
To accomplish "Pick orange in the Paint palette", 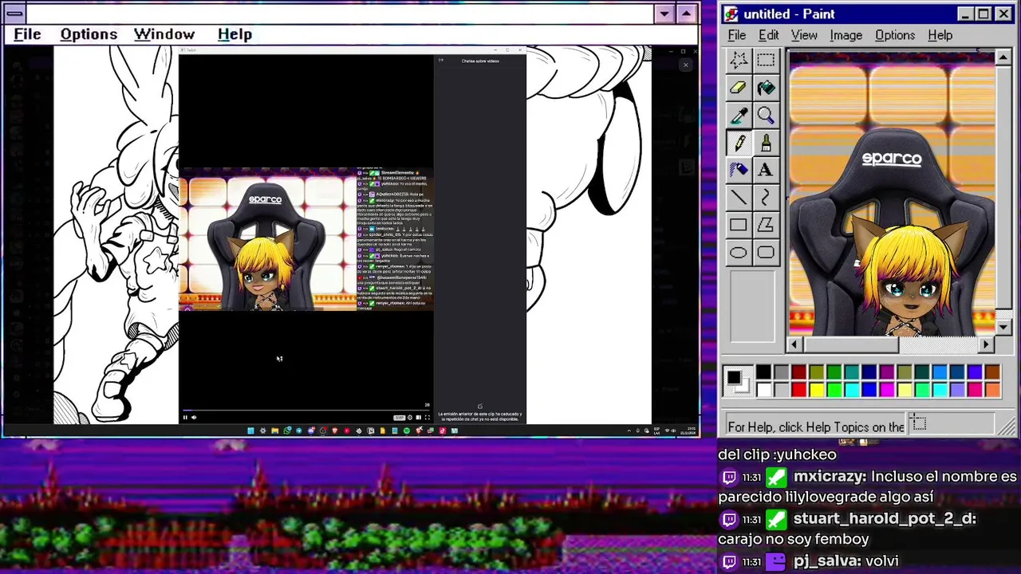I will coord(992,390).
